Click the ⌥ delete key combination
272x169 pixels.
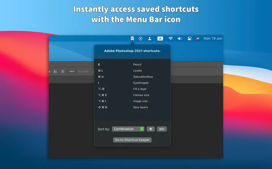click(x=101, y=89)
